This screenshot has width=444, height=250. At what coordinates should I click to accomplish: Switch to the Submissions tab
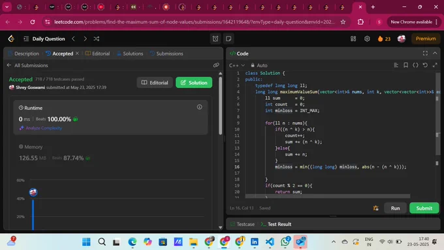click(166, 54)
